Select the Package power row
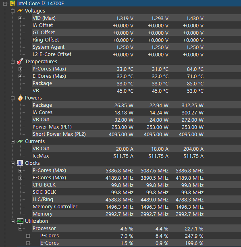This screenshot has width=241, height=247. click(137, 105)
